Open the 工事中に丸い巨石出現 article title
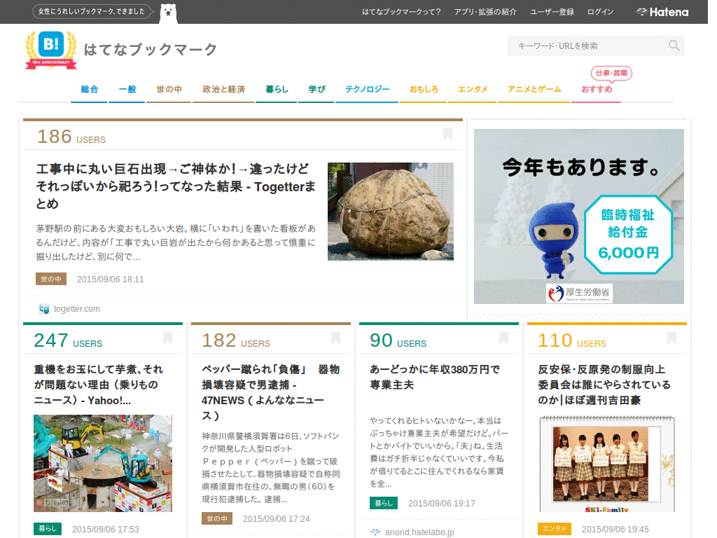717x538 pixels. coord(176,186)
